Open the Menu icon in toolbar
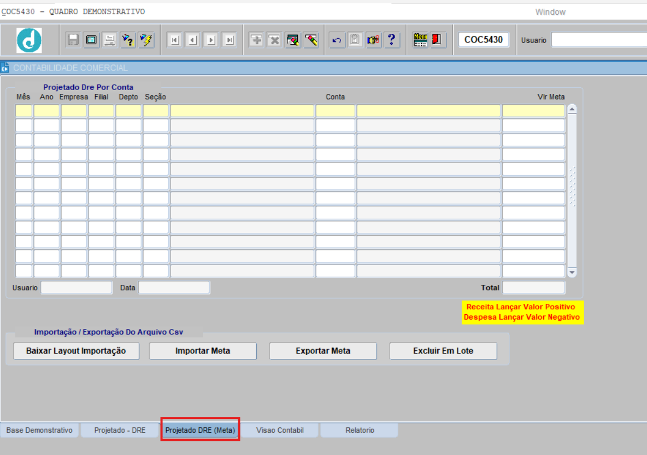The width and height of the screenshot is (647, 455). (420, 40)
